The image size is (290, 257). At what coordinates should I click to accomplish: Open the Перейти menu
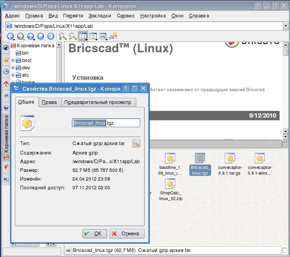tap(73, 16)
